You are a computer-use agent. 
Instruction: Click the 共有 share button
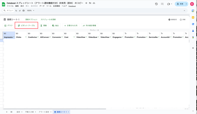point(180,4)
